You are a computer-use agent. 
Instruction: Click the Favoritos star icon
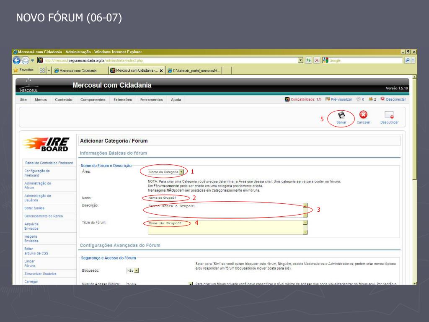[x=16, y=70]
